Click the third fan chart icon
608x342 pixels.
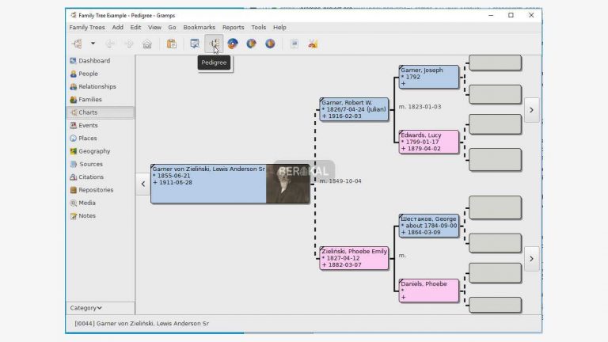270,44
